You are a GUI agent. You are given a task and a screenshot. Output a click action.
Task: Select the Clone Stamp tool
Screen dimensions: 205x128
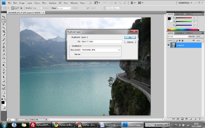(4, 47)
